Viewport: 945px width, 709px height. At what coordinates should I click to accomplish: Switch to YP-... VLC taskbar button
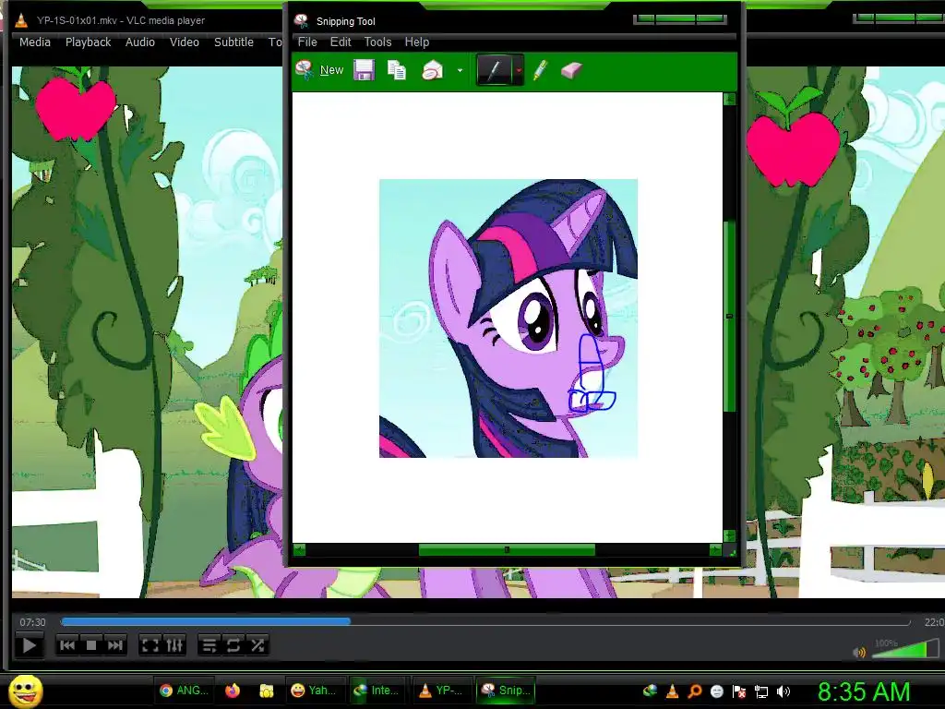440,691
